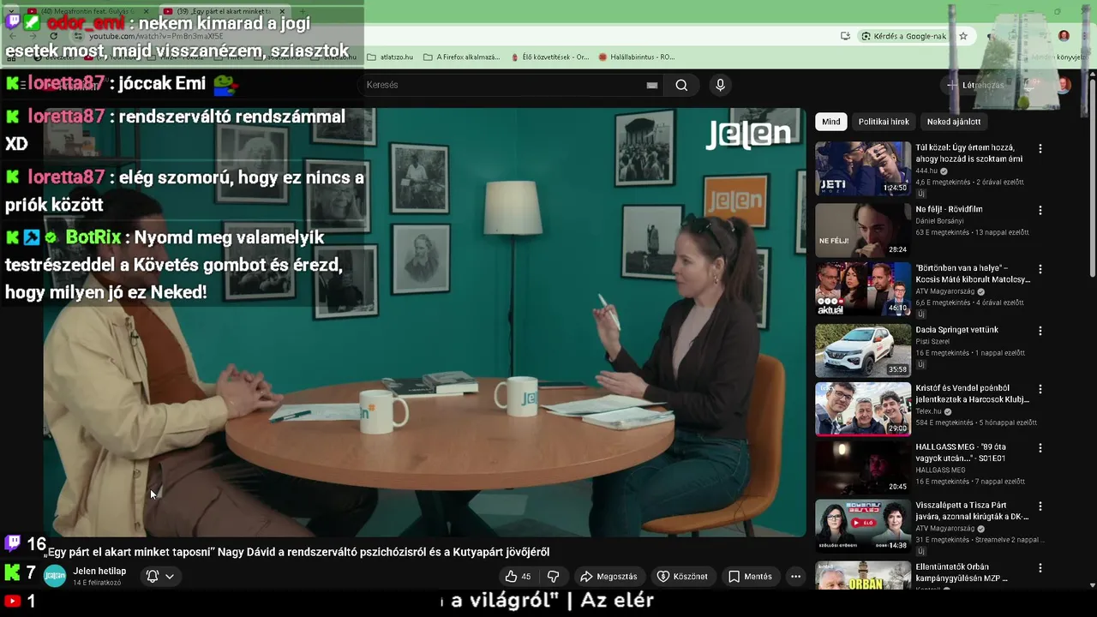Open notification bell dropdown for Jelen hetilap
Viewport: 1097px width, 617px height.
tap(160, 577)
